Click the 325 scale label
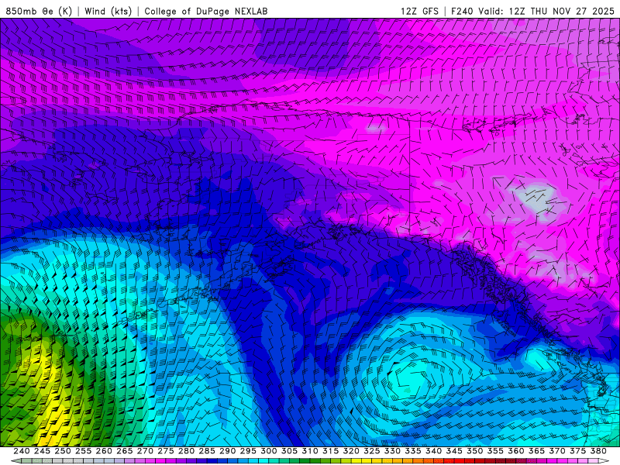 (372, 451)
